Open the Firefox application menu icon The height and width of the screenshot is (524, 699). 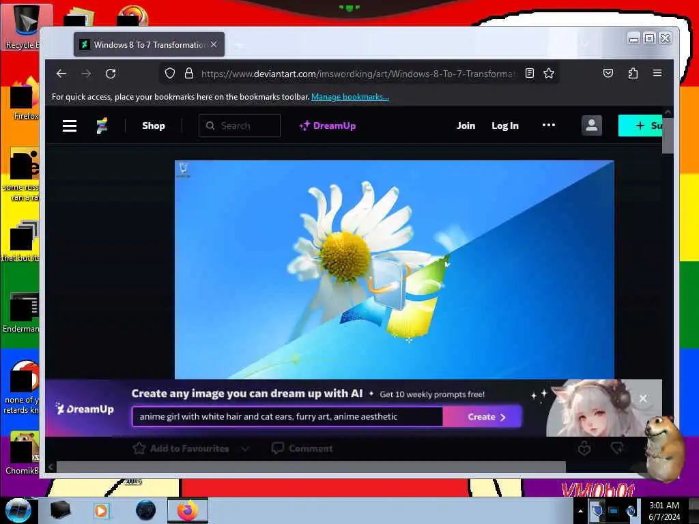point(657,73)
